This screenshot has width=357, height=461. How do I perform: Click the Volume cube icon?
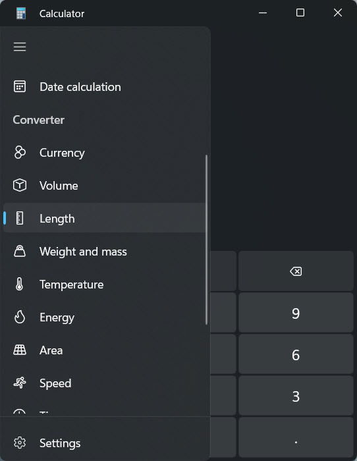click(x=20, y=186)
